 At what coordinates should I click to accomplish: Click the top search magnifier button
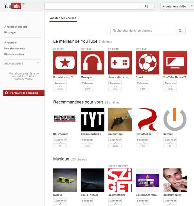(x=147, y=6)
